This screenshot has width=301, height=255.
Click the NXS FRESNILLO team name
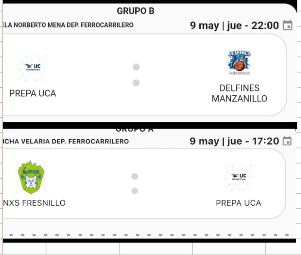pyautogui.click(x=35, y=203)
